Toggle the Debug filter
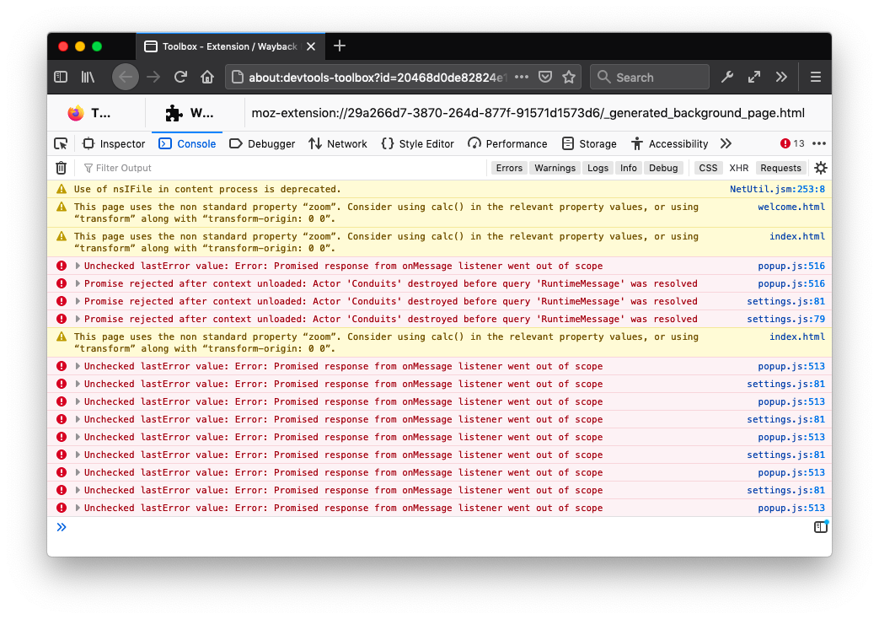879x619 pixels. coord(663,168)
